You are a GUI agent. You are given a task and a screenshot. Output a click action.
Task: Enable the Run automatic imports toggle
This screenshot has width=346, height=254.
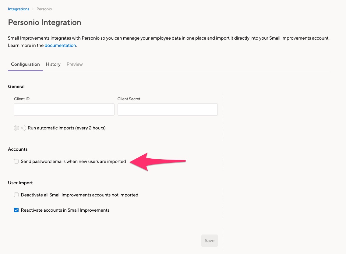coord(20,128)
